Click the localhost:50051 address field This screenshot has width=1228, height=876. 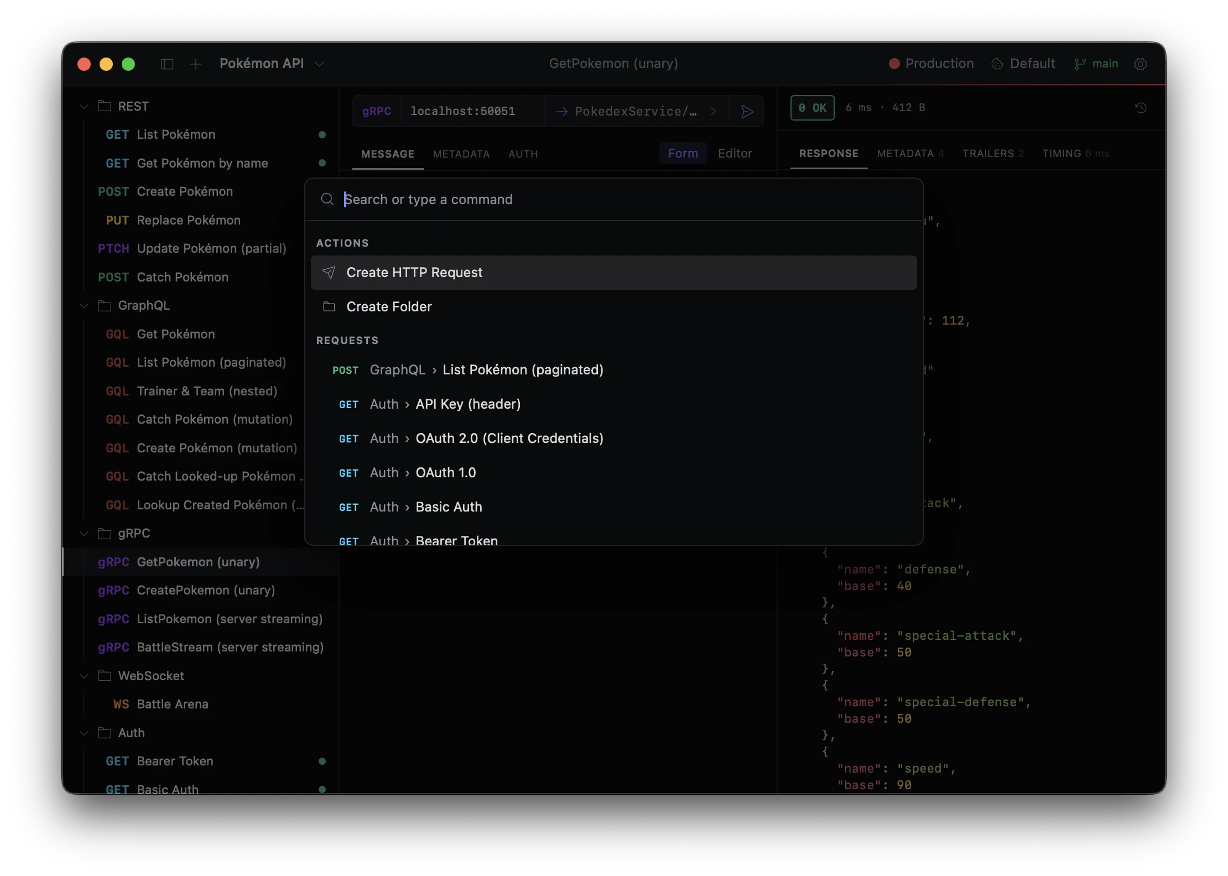click(472, 112)
